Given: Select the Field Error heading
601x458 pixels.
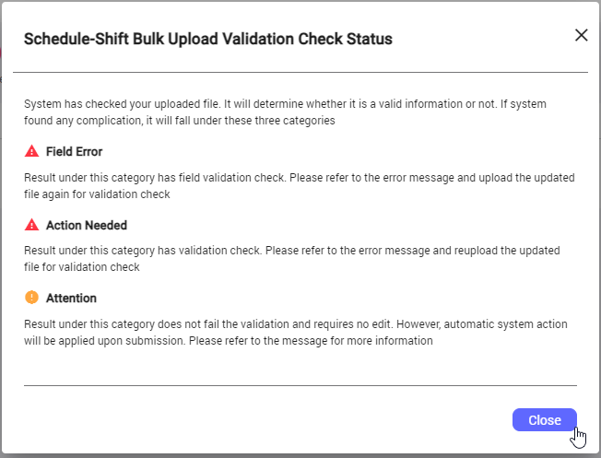Looking at the screenshot, I should [74, 152].
